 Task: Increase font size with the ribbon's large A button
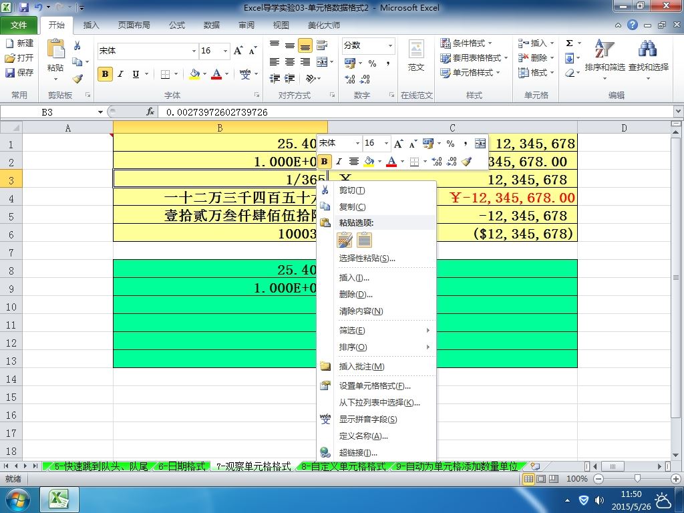click(x=238, y=51)
